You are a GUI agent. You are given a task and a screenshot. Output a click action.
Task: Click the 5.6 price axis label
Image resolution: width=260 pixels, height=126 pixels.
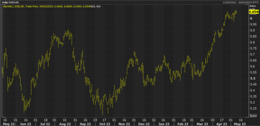pyautogui.click(x=252, y=66)
